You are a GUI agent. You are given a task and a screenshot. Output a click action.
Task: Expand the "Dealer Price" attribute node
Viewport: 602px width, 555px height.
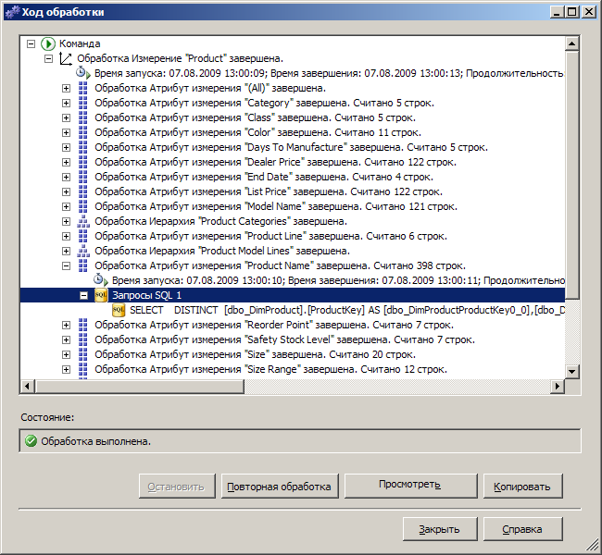(67, 163)
